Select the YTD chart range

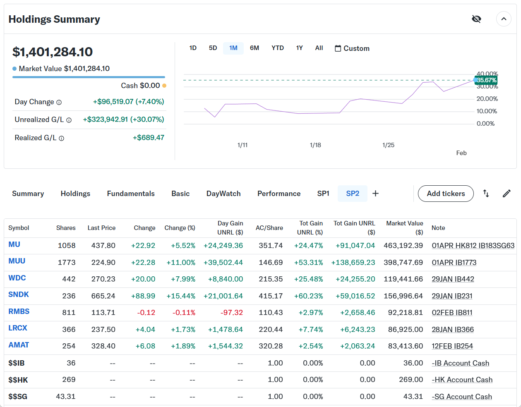coord(278,48)
